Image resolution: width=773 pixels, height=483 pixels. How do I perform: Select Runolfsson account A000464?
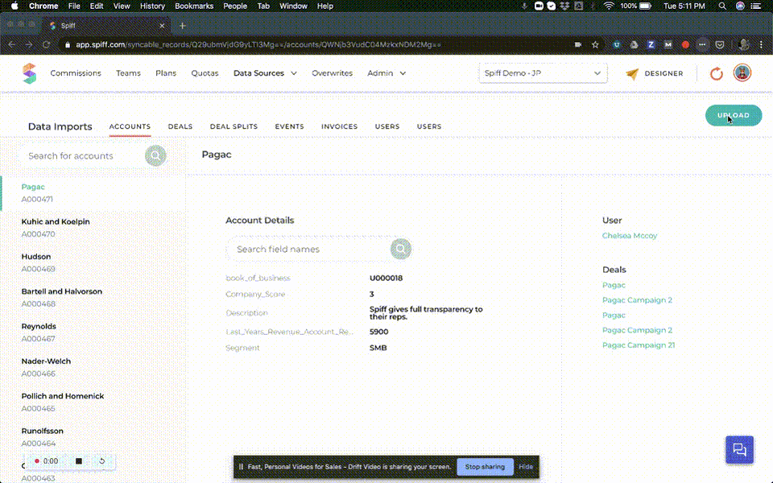tap(93, 437)
